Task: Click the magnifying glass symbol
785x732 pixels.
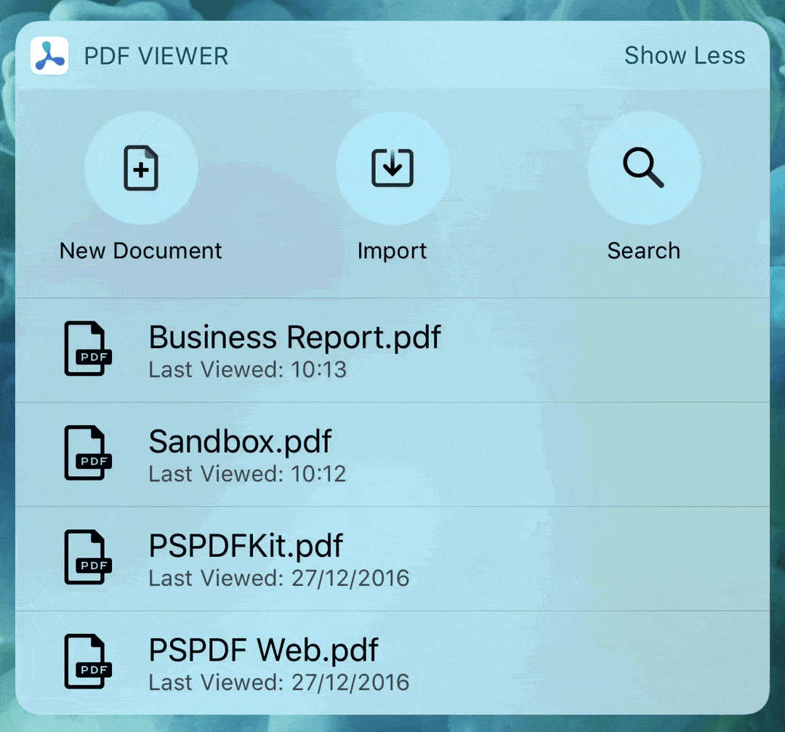Action: pyautogui.click(x=643, y=167)
